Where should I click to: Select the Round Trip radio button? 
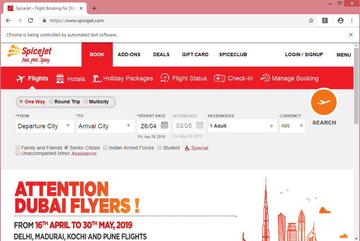51,102
